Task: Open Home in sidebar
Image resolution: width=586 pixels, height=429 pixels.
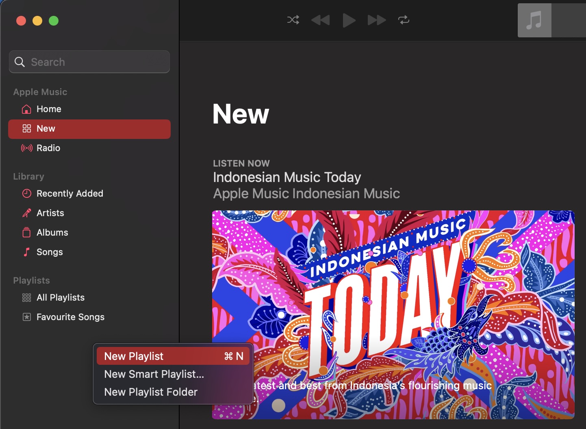Action: point(89,109)
